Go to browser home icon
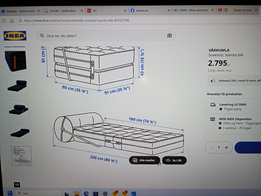 coord(12,21)
